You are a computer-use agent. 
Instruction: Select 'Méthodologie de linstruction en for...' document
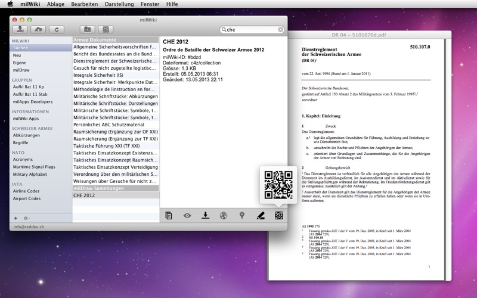[116, 89]
